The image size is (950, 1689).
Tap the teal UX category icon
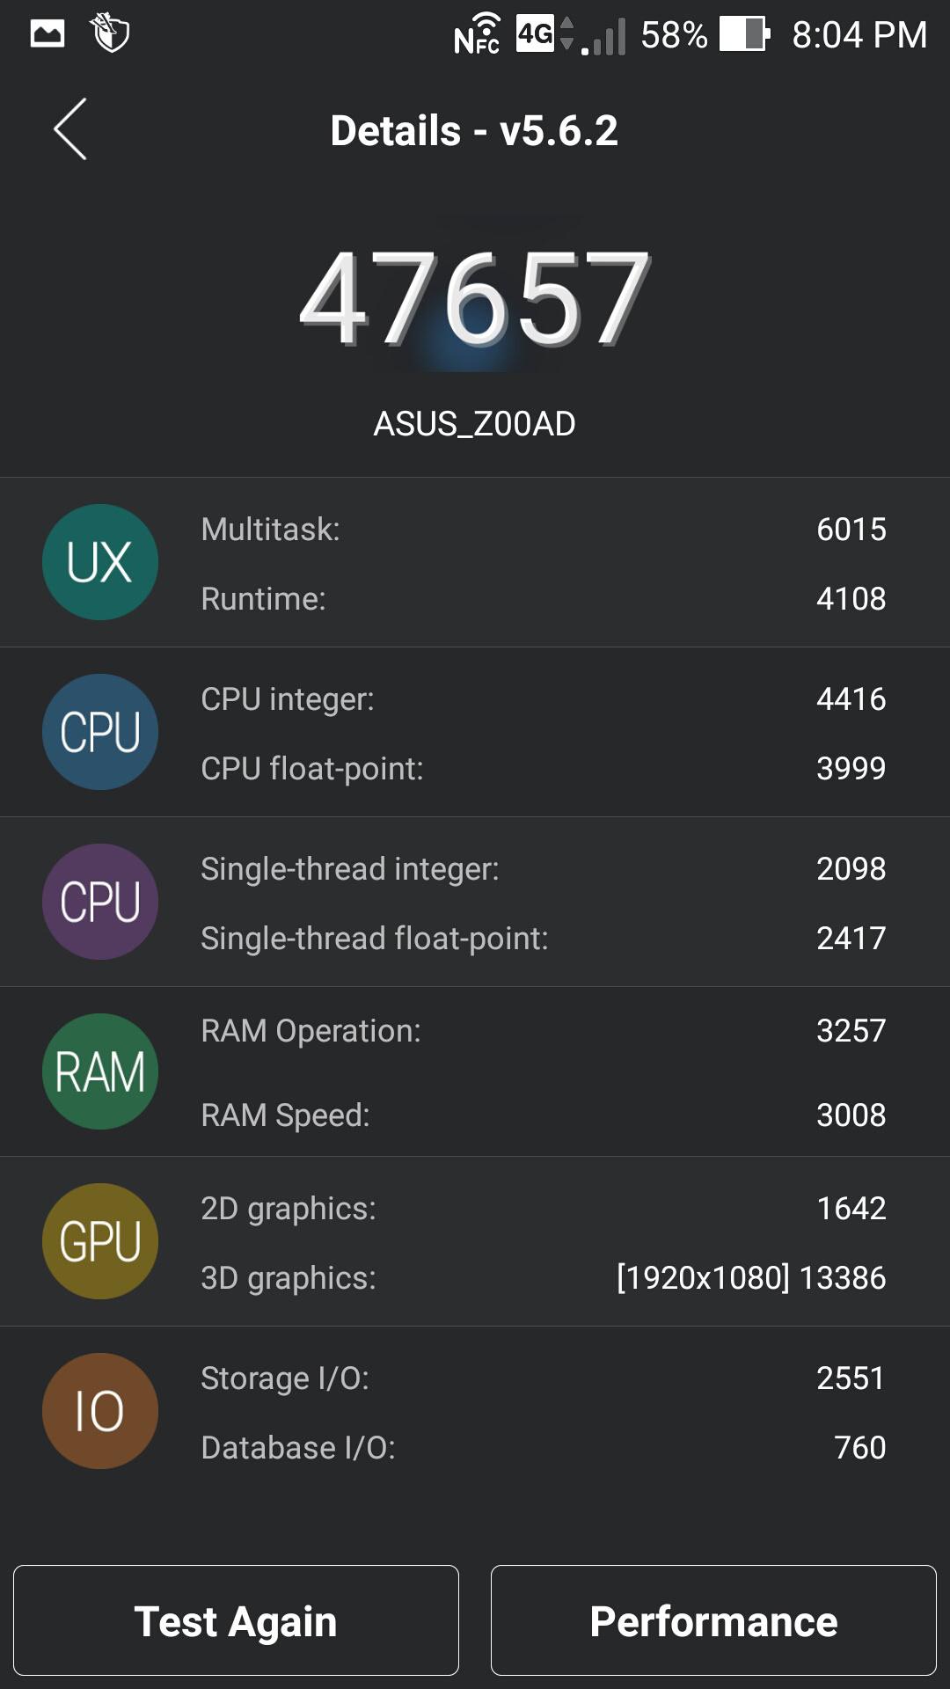pyautogui.click(x=100, y=562)
